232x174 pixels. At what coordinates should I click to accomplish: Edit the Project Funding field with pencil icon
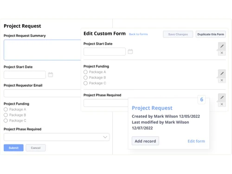222,73
